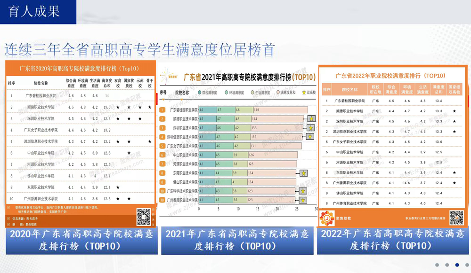Click the checkbox next to 信息来源：阳光高考
The width and height of the screenshot is (471, 273).
[8, 218]
